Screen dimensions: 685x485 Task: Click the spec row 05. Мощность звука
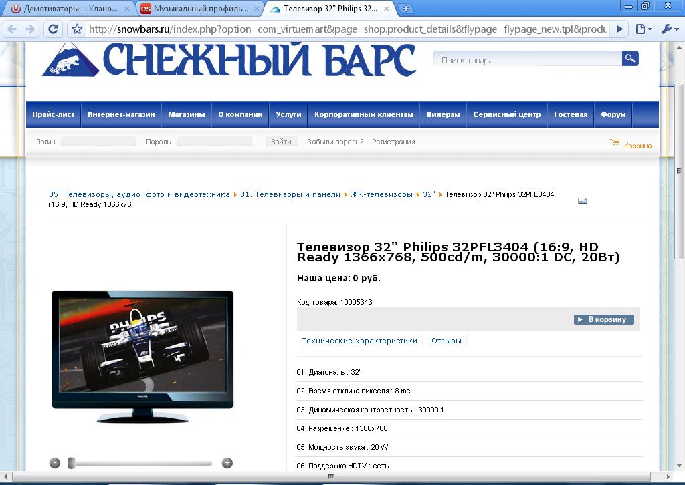(x=469, y=447)
